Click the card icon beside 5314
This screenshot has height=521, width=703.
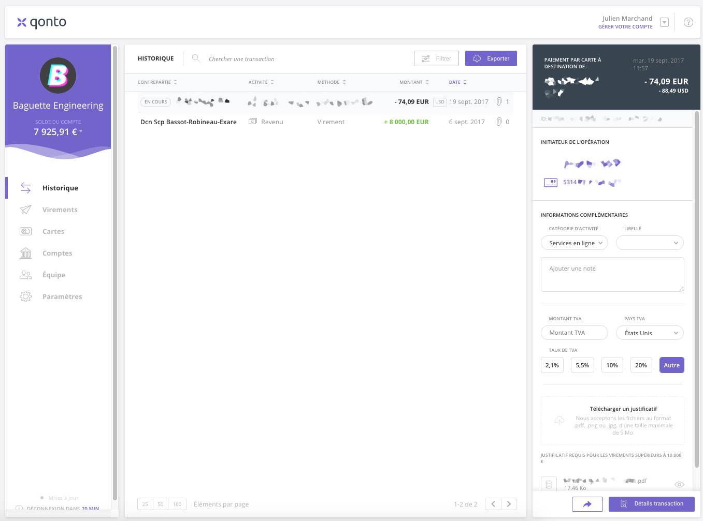[x=551, y=182]
